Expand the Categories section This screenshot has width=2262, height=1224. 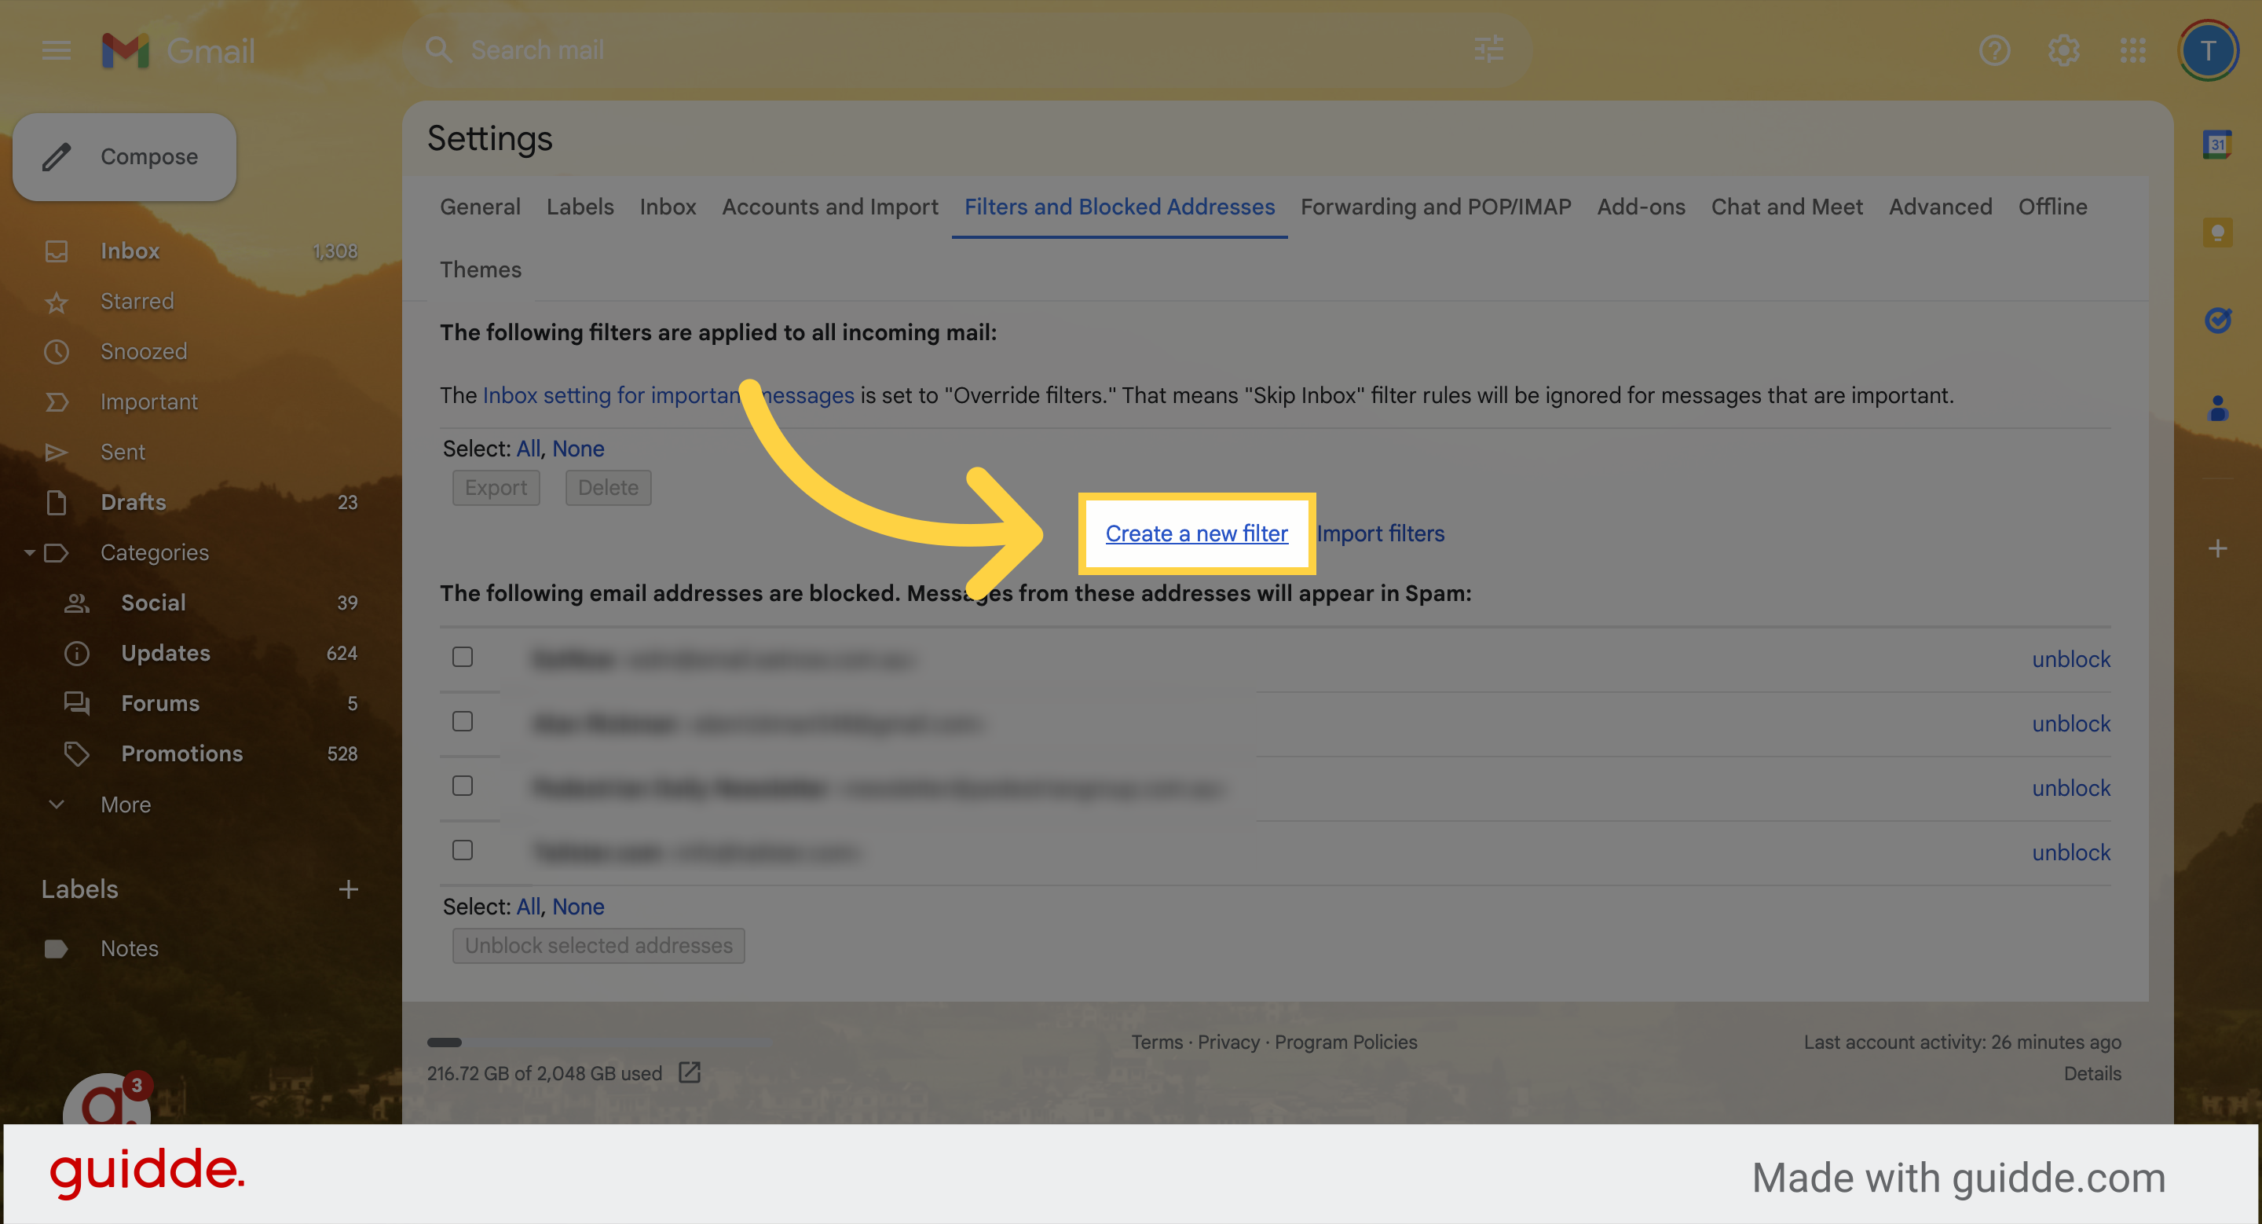pyautogui.click(x=27, y=552)
